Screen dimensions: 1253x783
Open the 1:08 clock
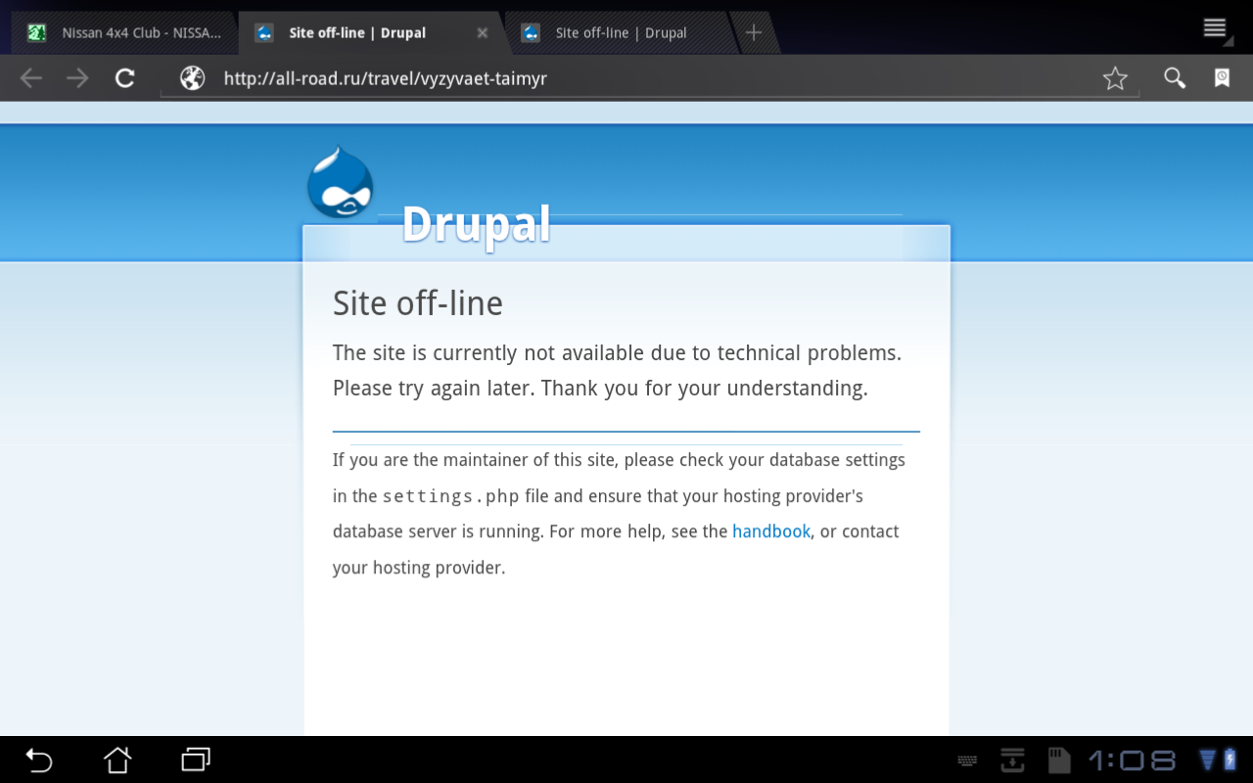1132,760
